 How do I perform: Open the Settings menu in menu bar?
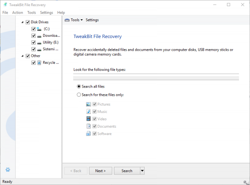pyautogui.click(x=47, y=12)
